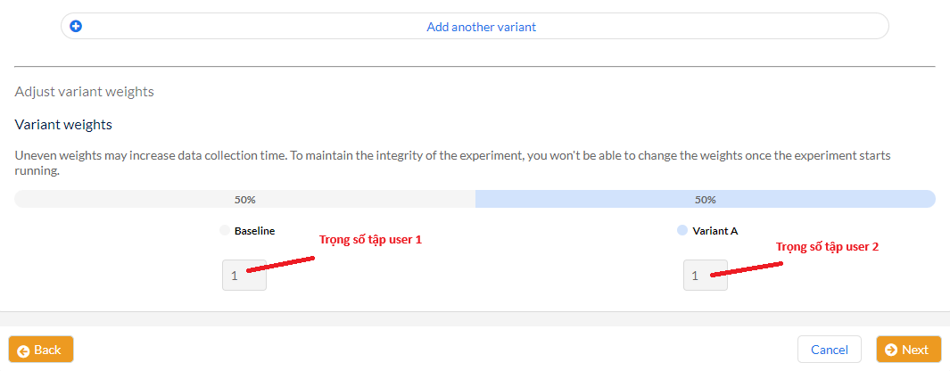950x371 pixels.
Task: Click the Variant A blue legend dot
Action: click(x=682, y=230)
